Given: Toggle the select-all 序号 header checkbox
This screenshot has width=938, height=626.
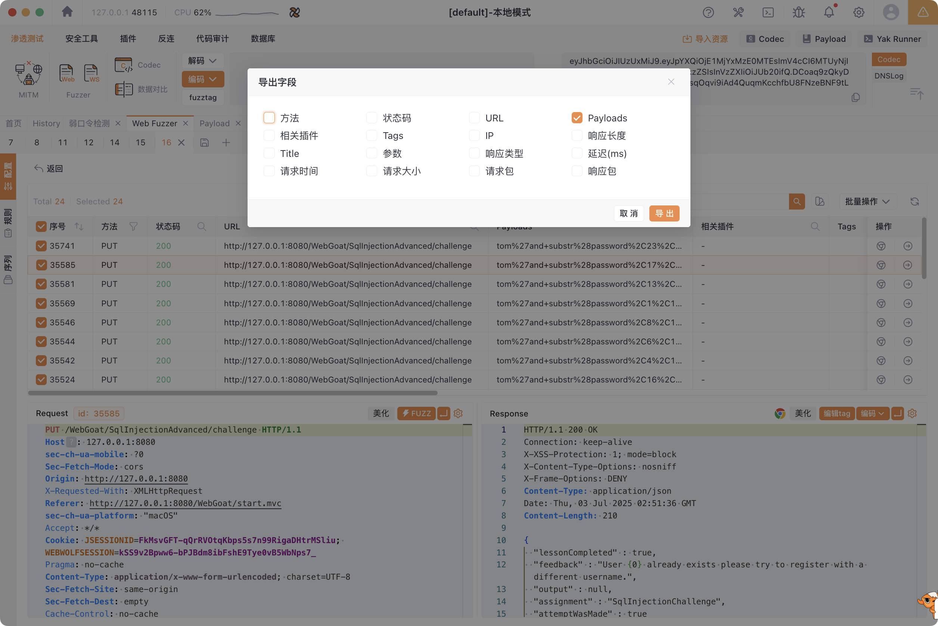Looking at the screenshot, I should click(x=41, y=227).
